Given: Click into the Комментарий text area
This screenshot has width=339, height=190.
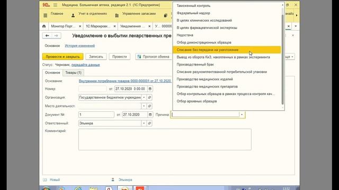Looking at the screenshot, I should tap(165, 139).
